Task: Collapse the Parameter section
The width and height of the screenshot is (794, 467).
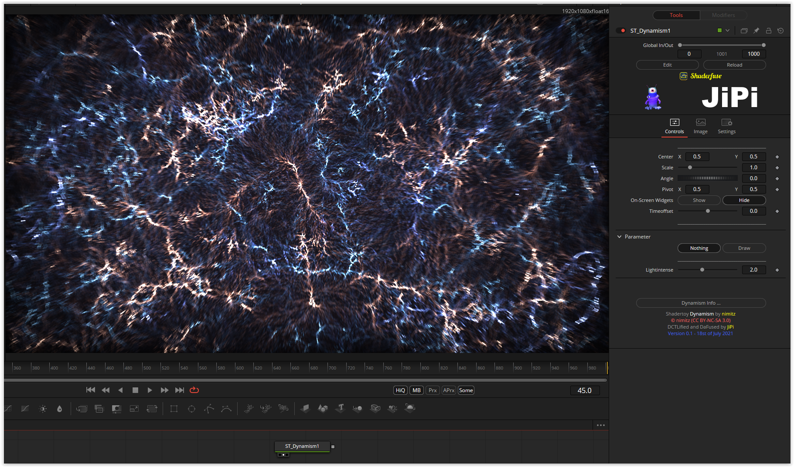Action: click(x=619, y=237)
